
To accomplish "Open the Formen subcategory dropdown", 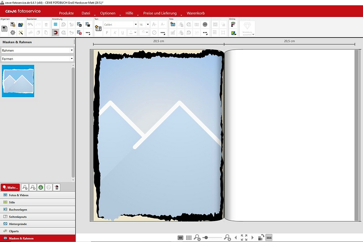I will [x=37, y=59].
